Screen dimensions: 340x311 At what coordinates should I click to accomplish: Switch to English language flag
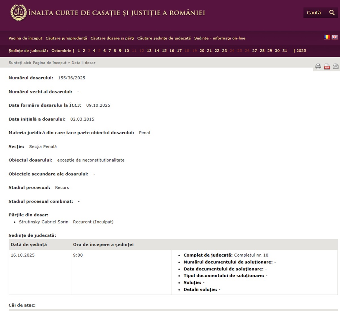click(x=335, y=37)
